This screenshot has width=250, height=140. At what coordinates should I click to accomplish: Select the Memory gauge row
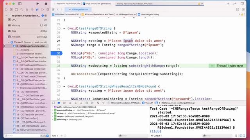pos(27,25)
